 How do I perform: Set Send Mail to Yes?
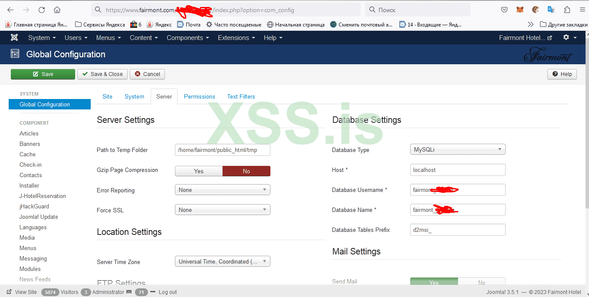(434, 282)
